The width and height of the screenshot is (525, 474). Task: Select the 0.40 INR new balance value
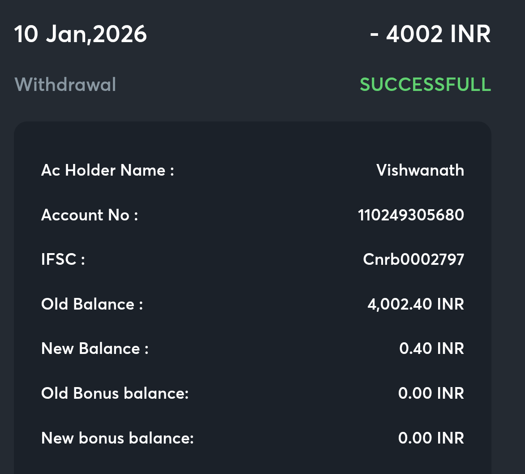click(431, 349)
